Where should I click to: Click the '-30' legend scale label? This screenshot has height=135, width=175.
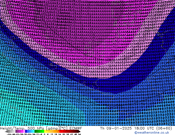(25, 134)
